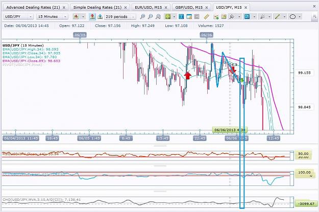The width and height of the screenshot is (319, 212).
Task: Toggle the blue arrow markers button
Action: 100,17
